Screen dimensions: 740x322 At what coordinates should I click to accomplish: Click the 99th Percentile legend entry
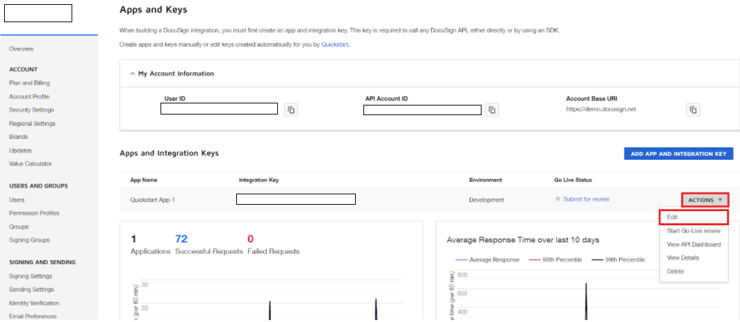(618, 260)
